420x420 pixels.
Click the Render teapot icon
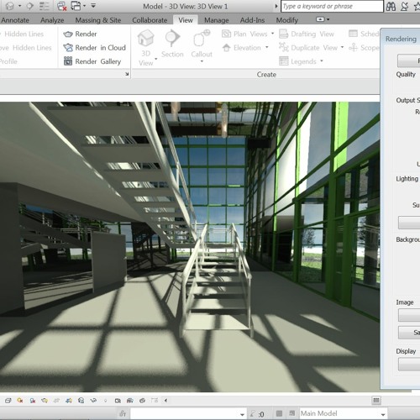pos(68,34)
